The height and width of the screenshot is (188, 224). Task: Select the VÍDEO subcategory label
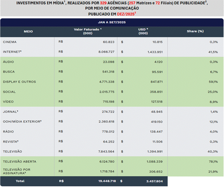tap(8, 102)
